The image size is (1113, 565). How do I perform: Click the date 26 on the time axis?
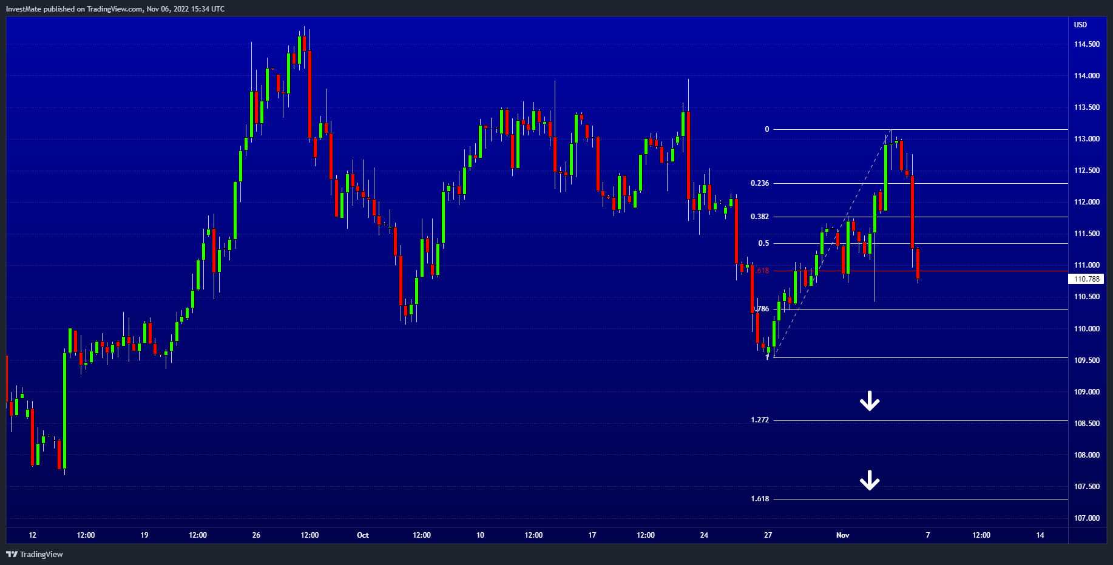tap(256, 535)
